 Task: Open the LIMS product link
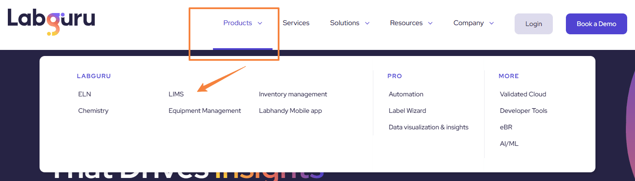tap(176, 94)
